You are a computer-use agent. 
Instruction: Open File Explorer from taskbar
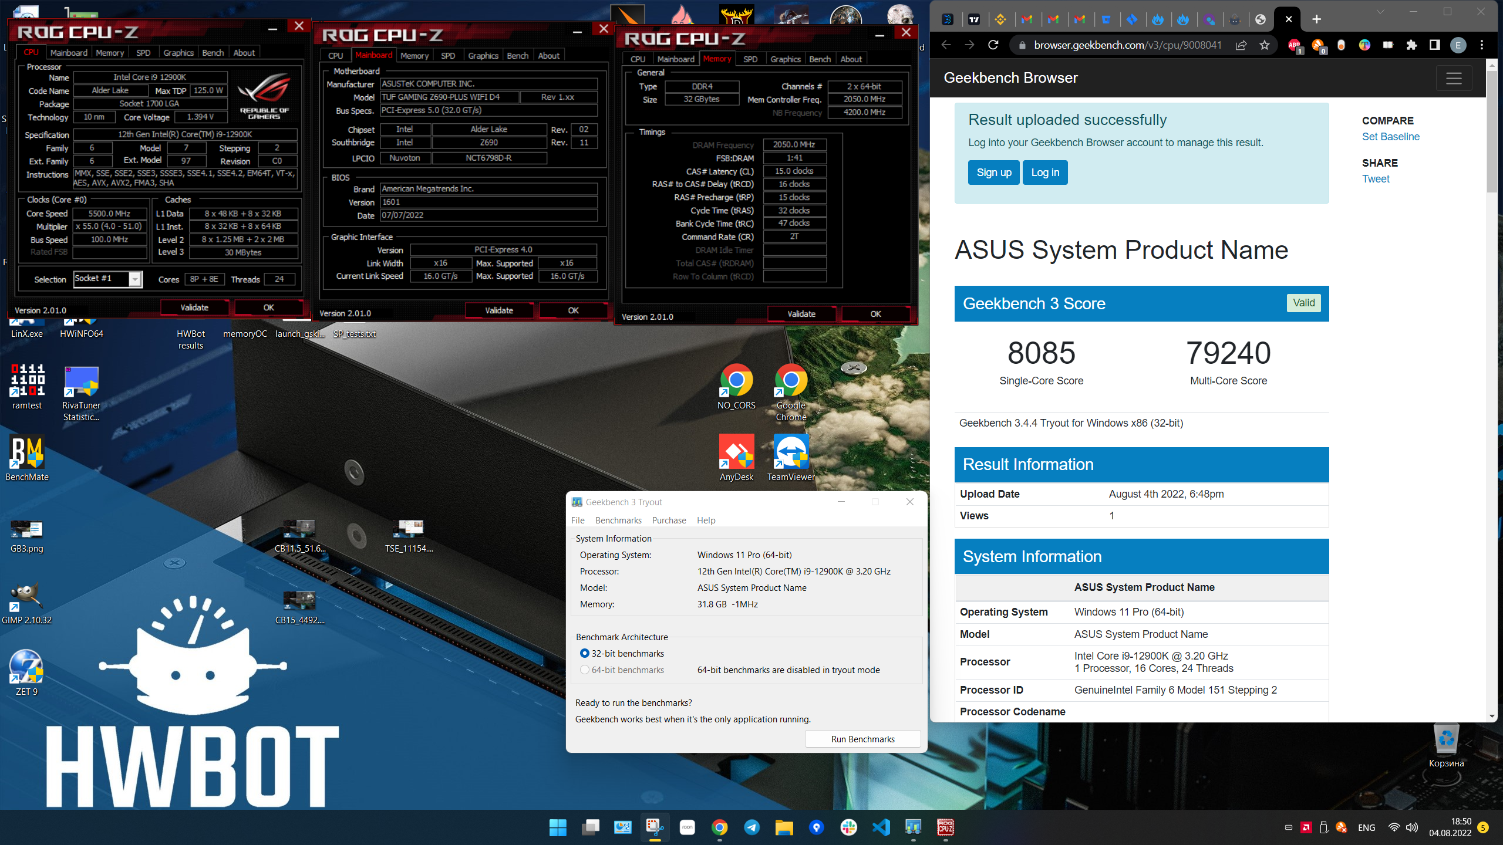784,827
